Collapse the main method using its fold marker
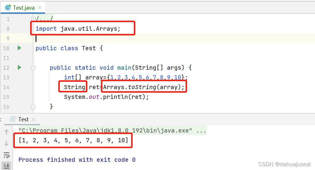Image resolution: width=315 pixels, height=170 pixels. point(33,68)
